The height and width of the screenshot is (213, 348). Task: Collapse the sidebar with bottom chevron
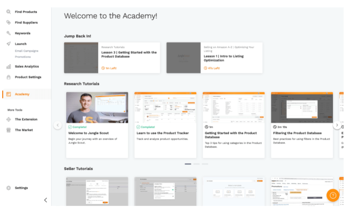tap(46, 200)
